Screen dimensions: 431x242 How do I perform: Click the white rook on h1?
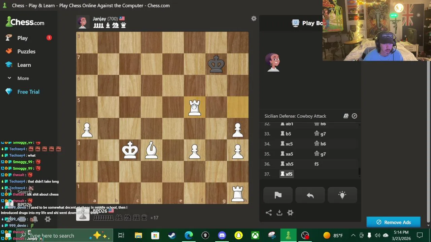coord(238,193)
